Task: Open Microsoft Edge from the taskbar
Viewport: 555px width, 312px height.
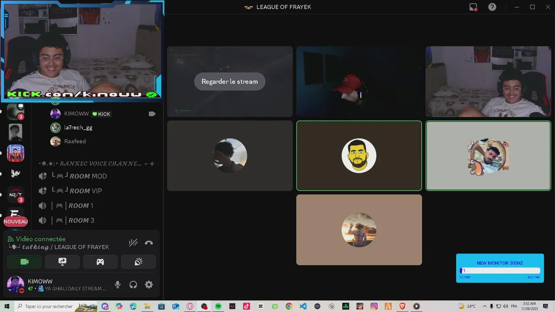Action: [133, 306]
